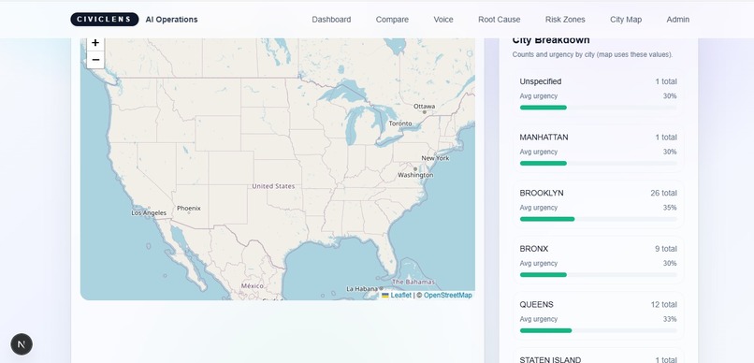
Task: Open the Voice section
Action: click(x=443, y=20)
